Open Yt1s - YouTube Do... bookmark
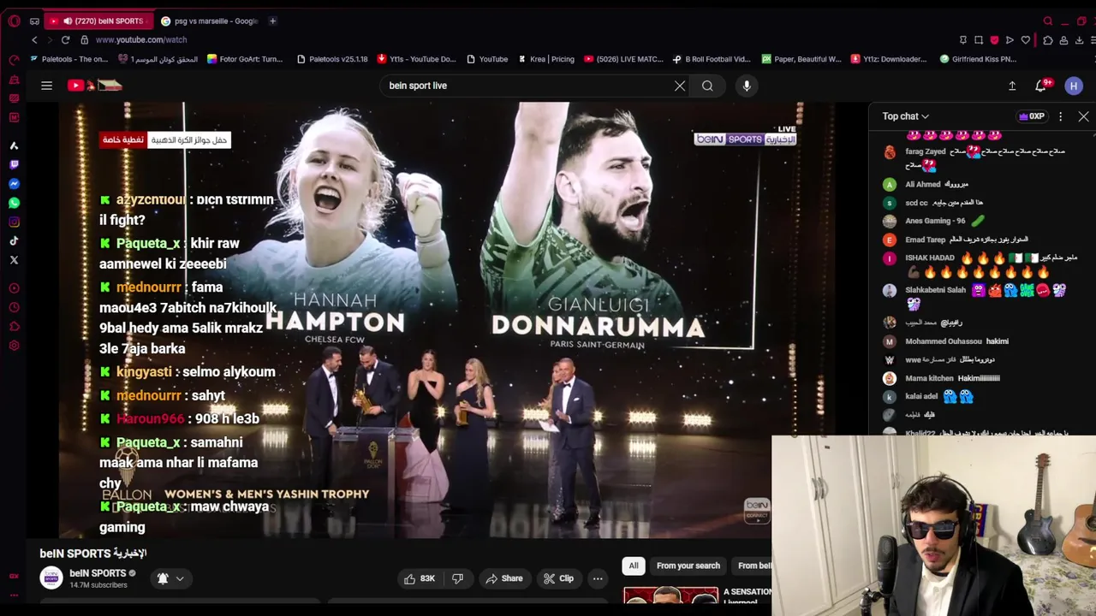This screenshot has height=616, width=1096. coord(415,59)
